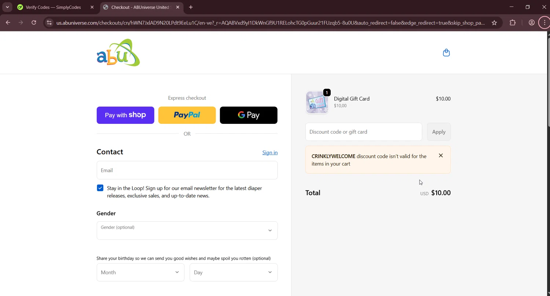Click the Discount code or gift card field

coord(364,132)
